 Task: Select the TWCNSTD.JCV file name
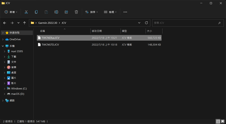click(x=50, y=45)
